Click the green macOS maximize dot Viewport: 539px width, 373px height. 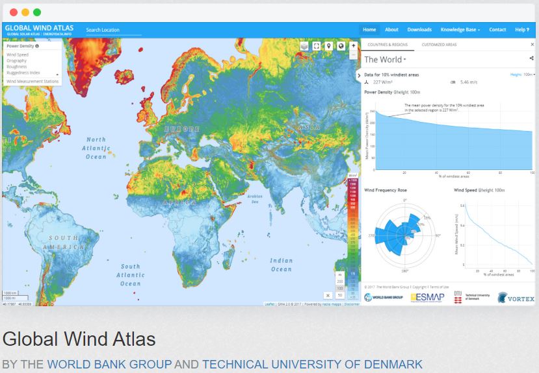pyautogui.click(x=37, y=12)
